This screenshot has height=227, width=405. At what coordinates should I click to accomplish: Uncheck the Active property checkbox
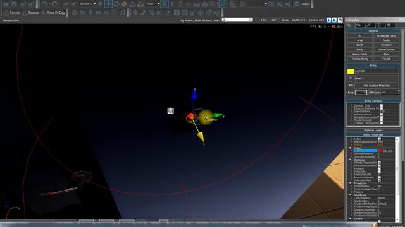click(x=380, y=139)
